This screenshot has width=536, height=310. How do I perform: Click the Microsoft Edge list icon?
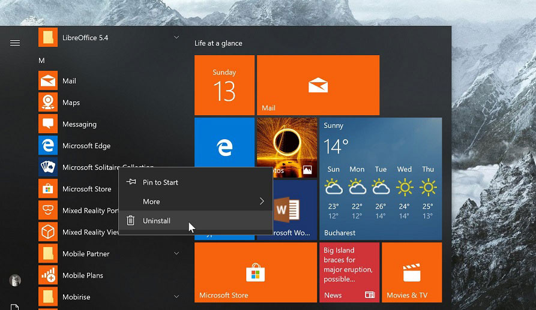click(48, 146)
